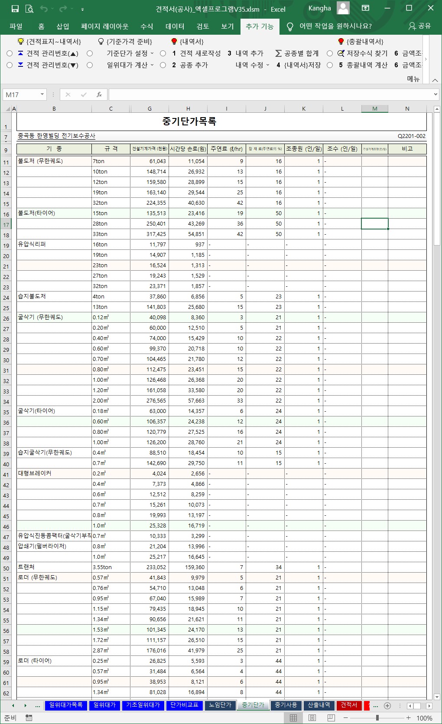Select radio button beside 1 견적 새로작성

pyautogui.click(x=163, y=53)
